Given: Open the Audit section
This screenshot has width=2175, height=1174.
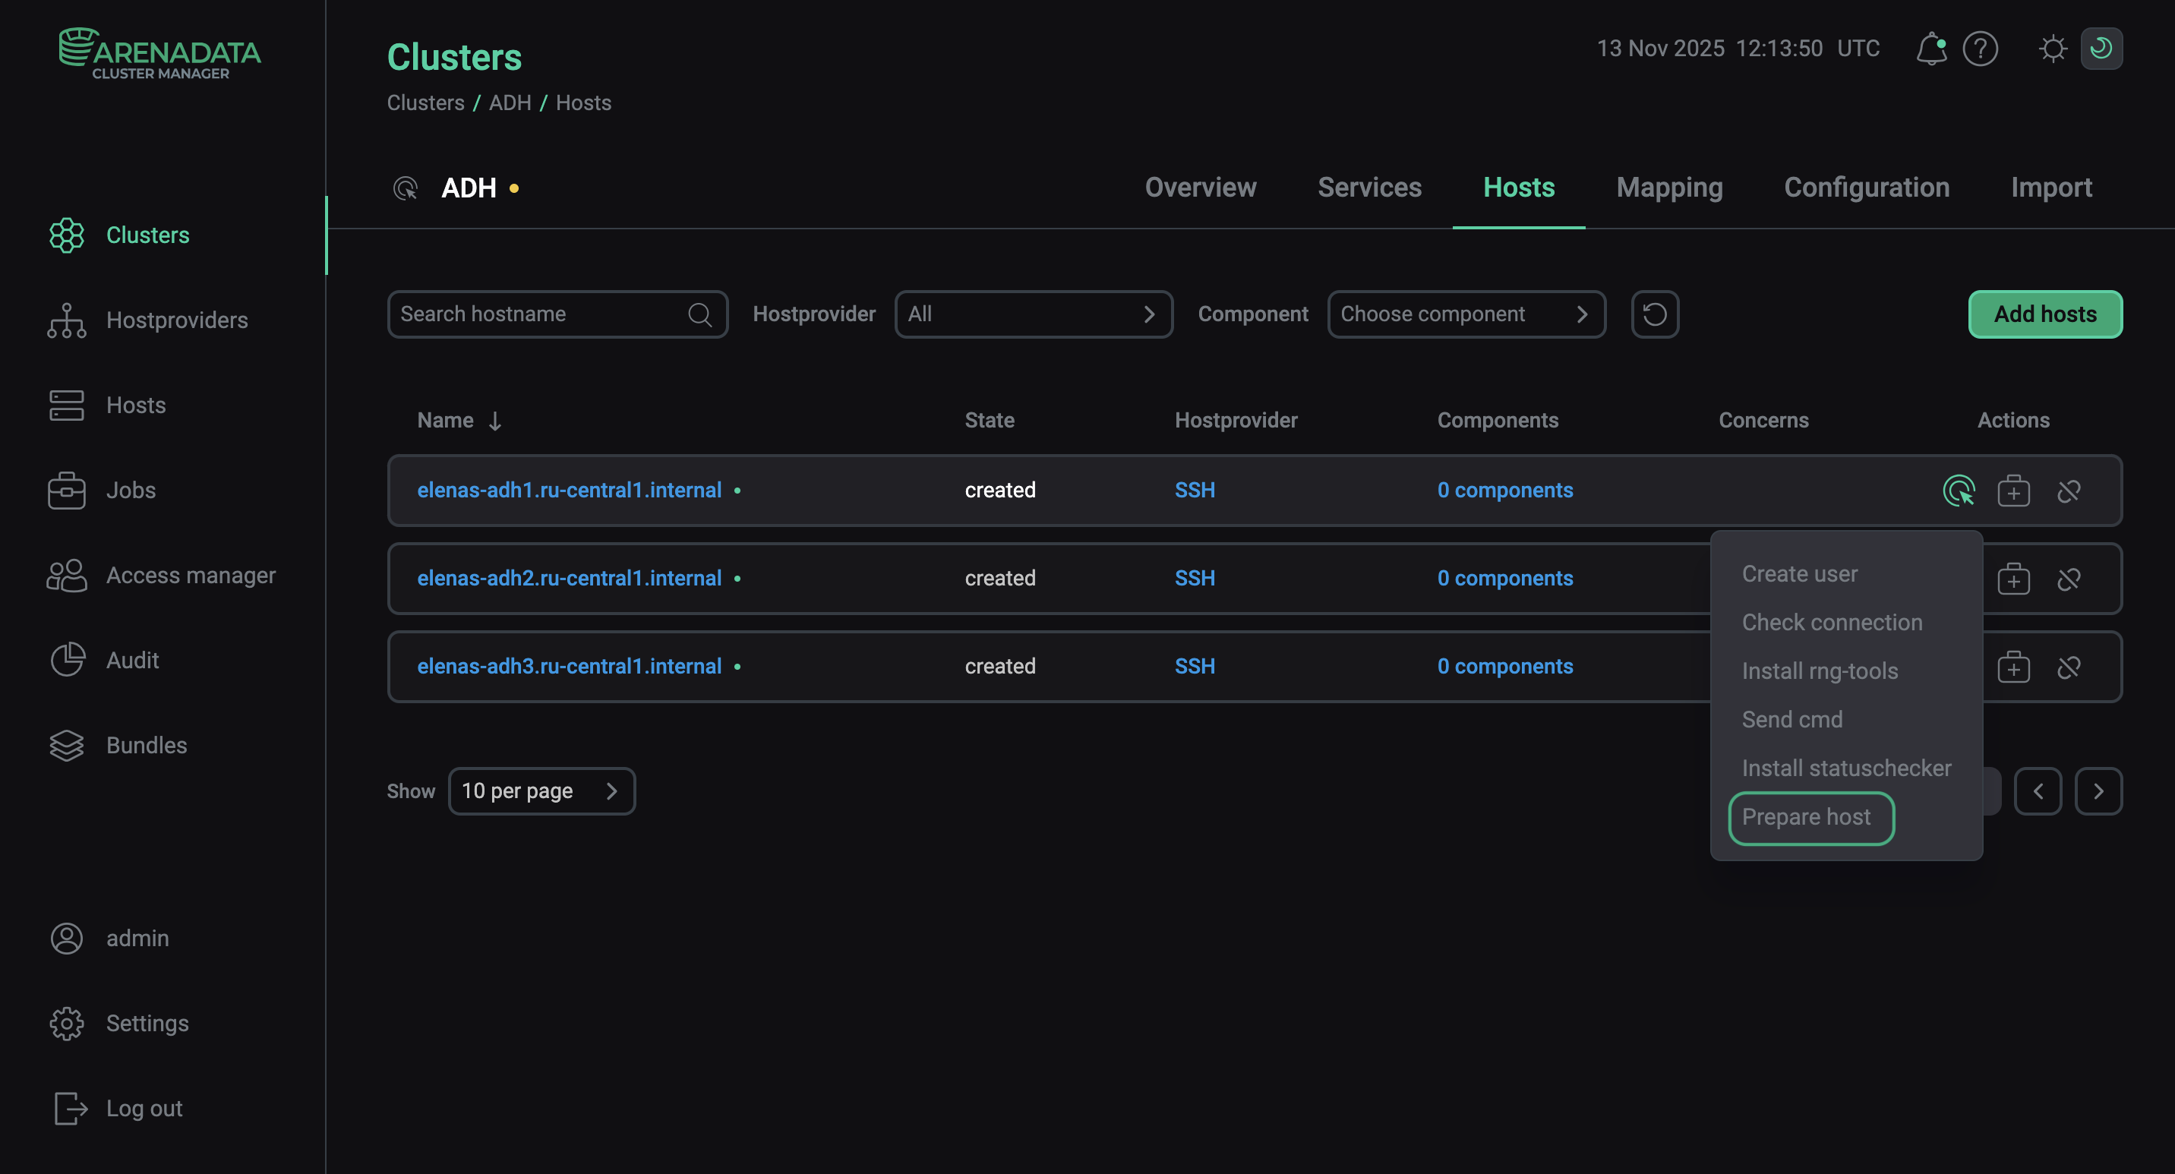Looking at the screenshot, I should click(133, 659).
